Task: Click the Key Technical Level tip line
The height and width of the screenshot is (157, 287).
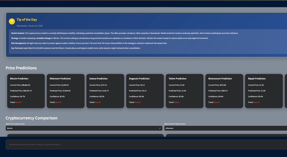Action: click(76, 48)
